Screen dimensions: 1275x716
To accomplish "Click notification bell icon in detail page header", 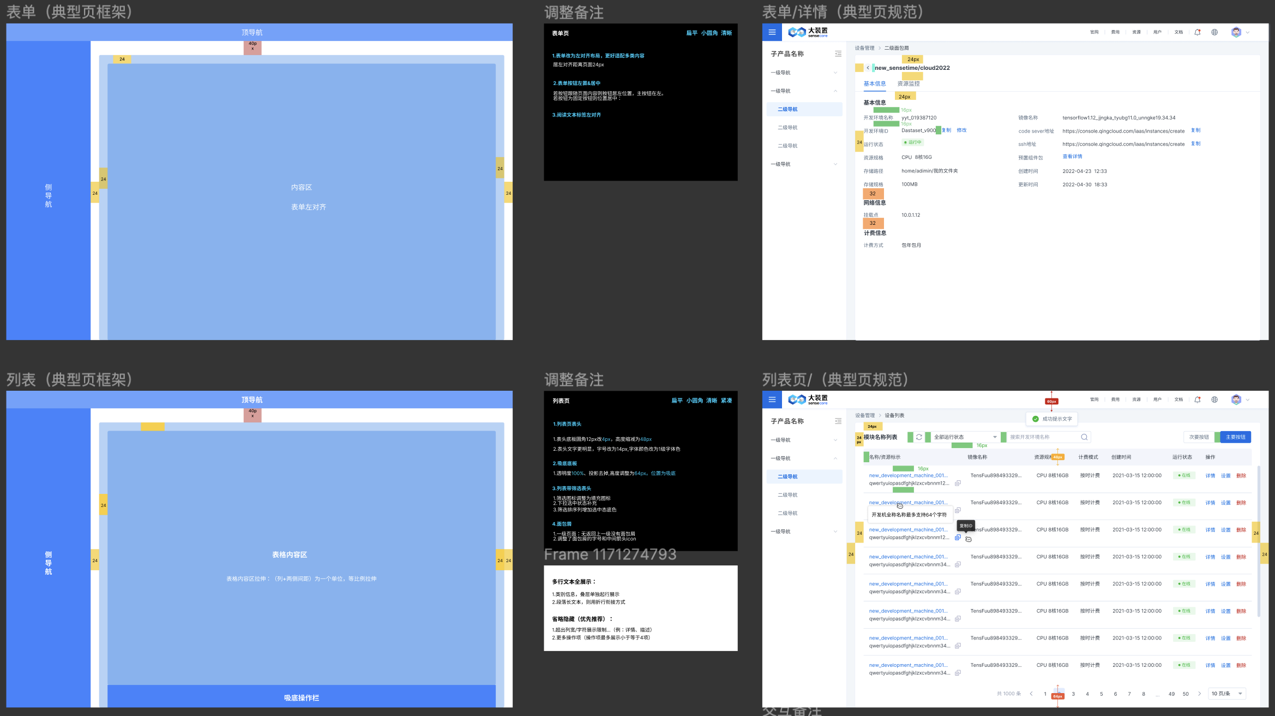I will pyautogui.click(x=1197, y=32).
